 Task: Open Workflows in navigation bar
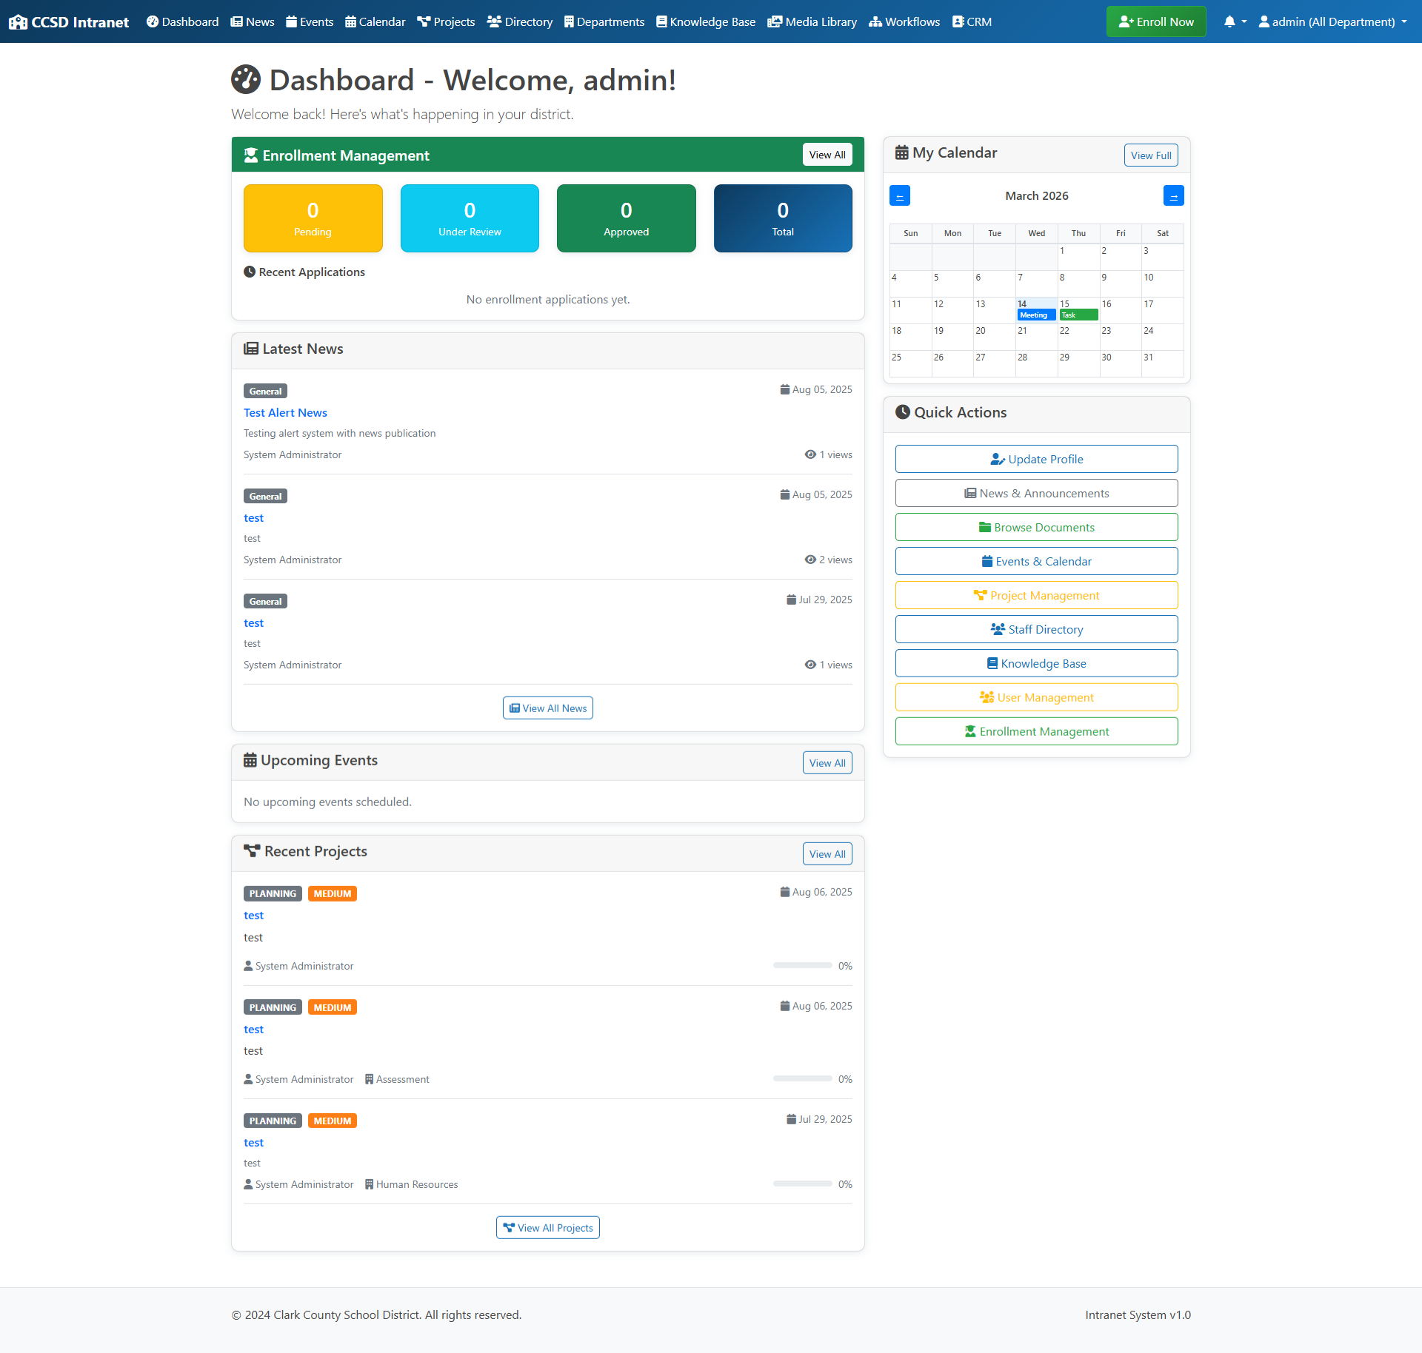tap(904, 21)
